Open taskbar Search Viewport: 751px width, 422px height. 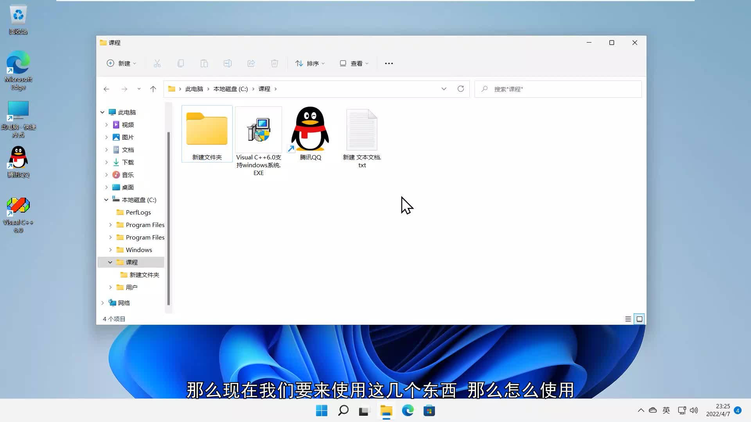pos(343,411)
